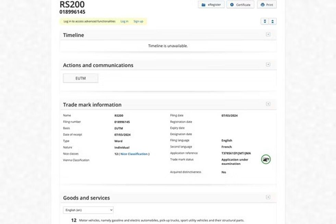
Task: Collapse the Actions and communications section
Action: tap(268, 64)
